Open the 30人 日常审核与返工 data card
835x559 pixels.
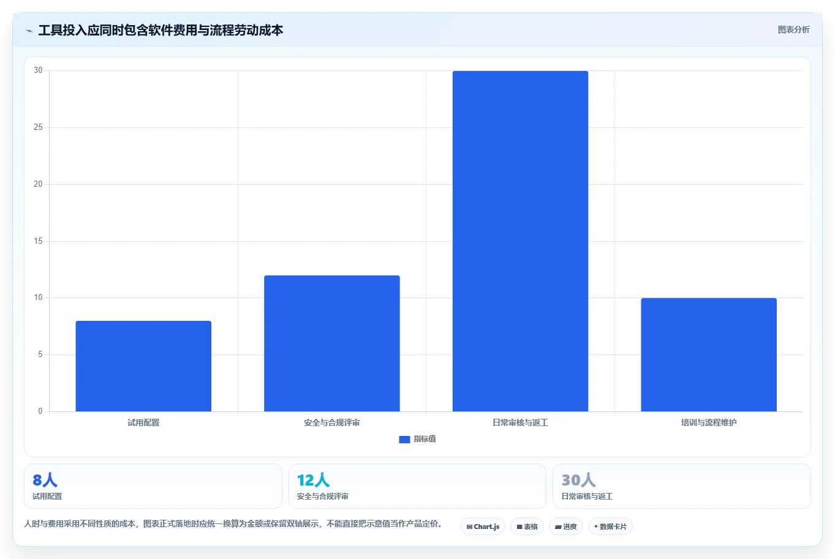[682, 486]
